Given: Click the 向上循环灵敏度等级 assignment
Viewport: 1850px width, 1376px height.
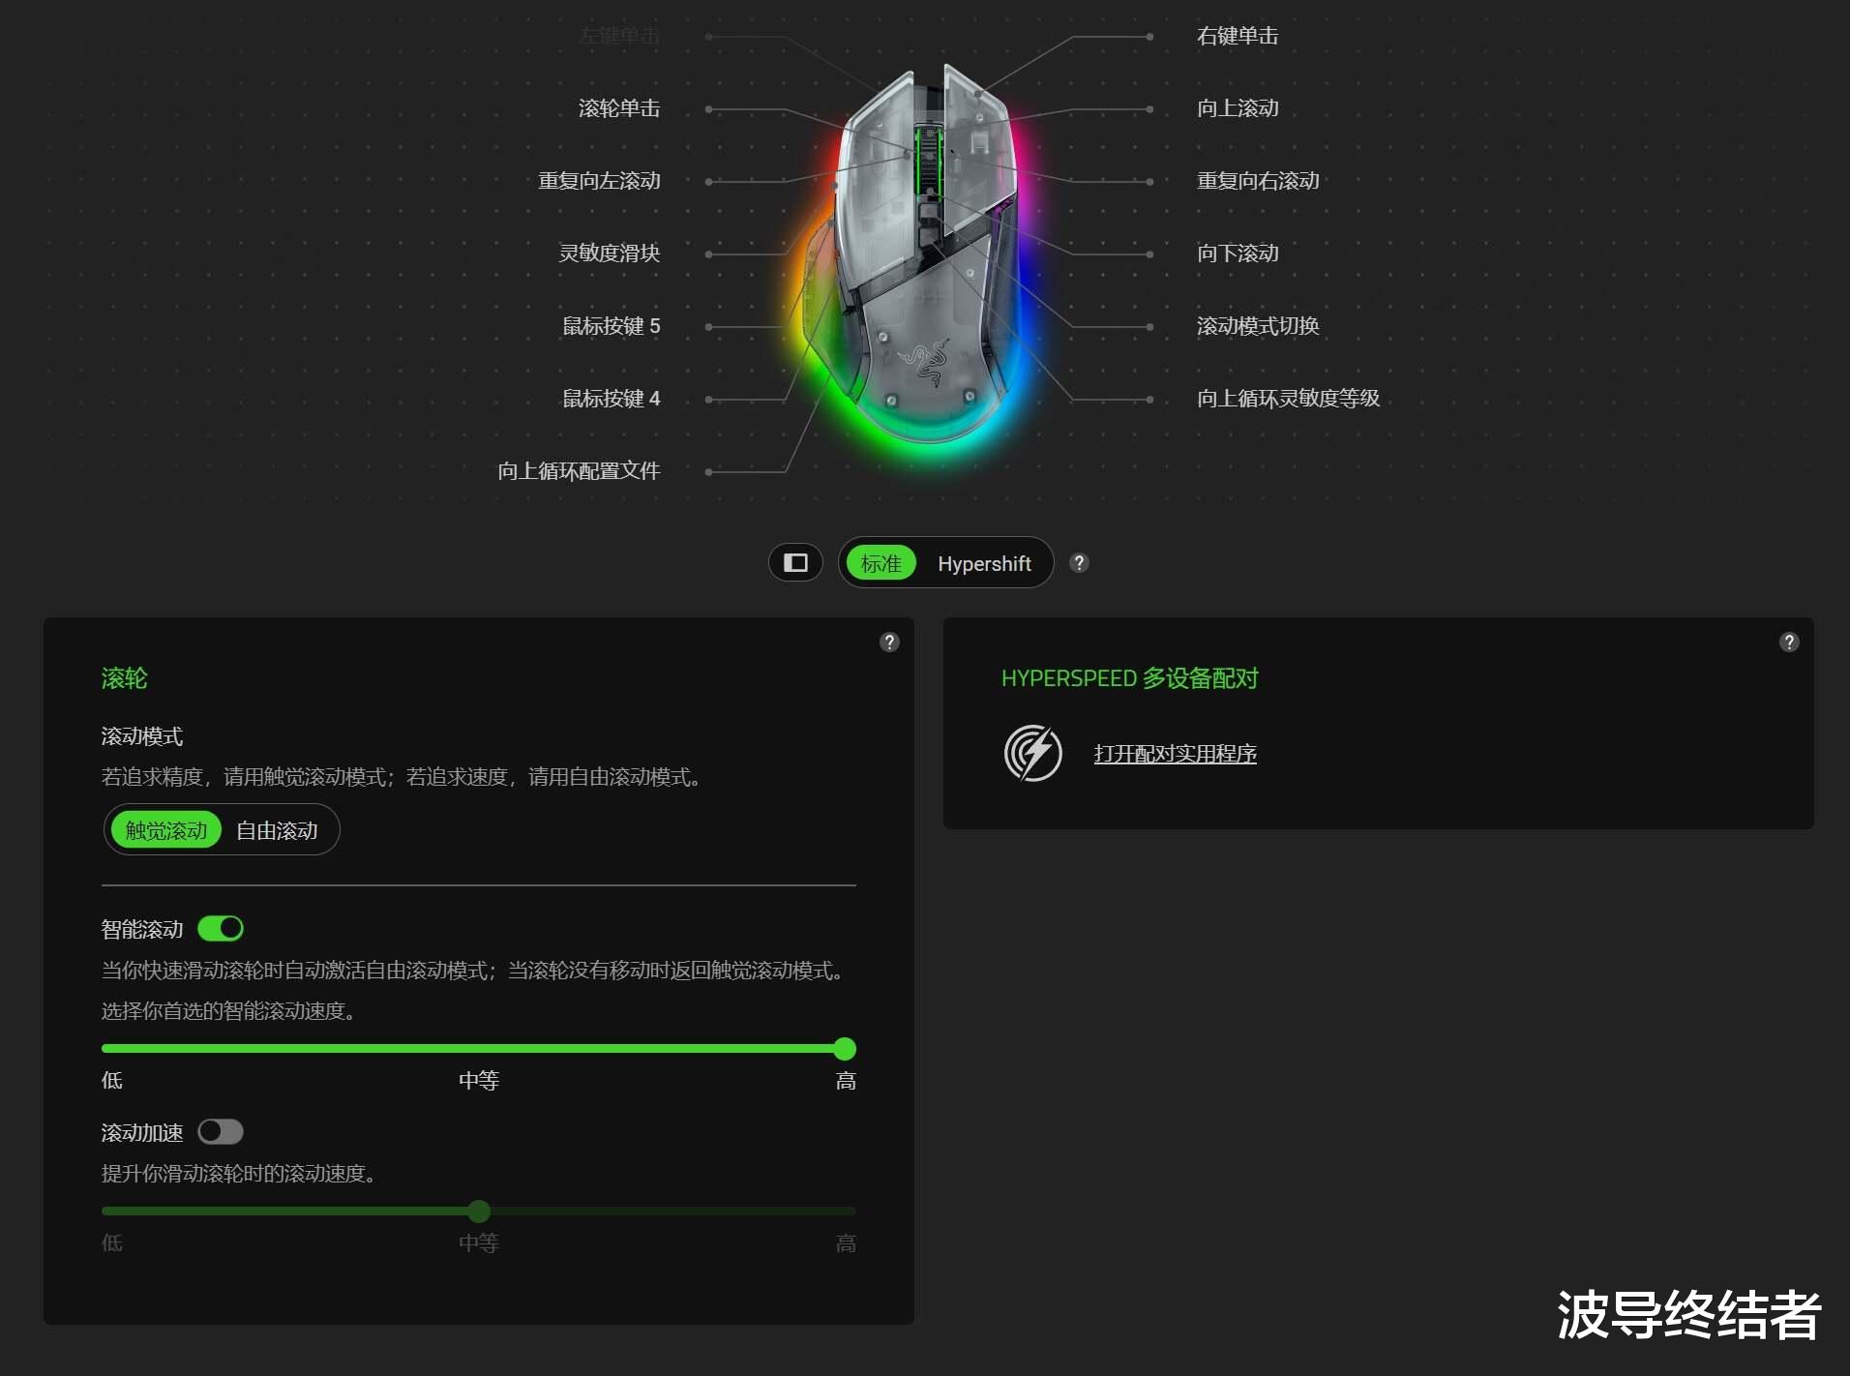Looking at the screenshot, I should [1288, 399].
